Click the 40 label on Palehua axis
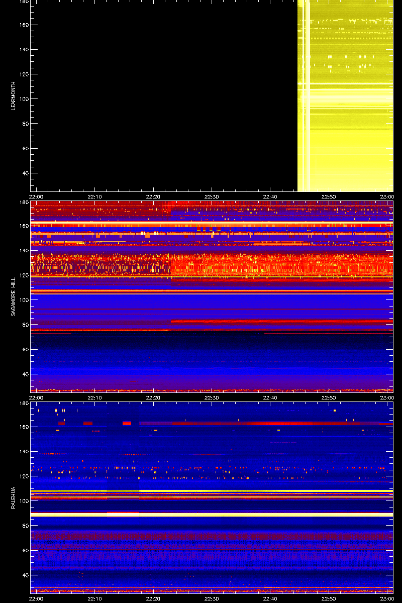The image size is (402, 603). tap(25, 575)
